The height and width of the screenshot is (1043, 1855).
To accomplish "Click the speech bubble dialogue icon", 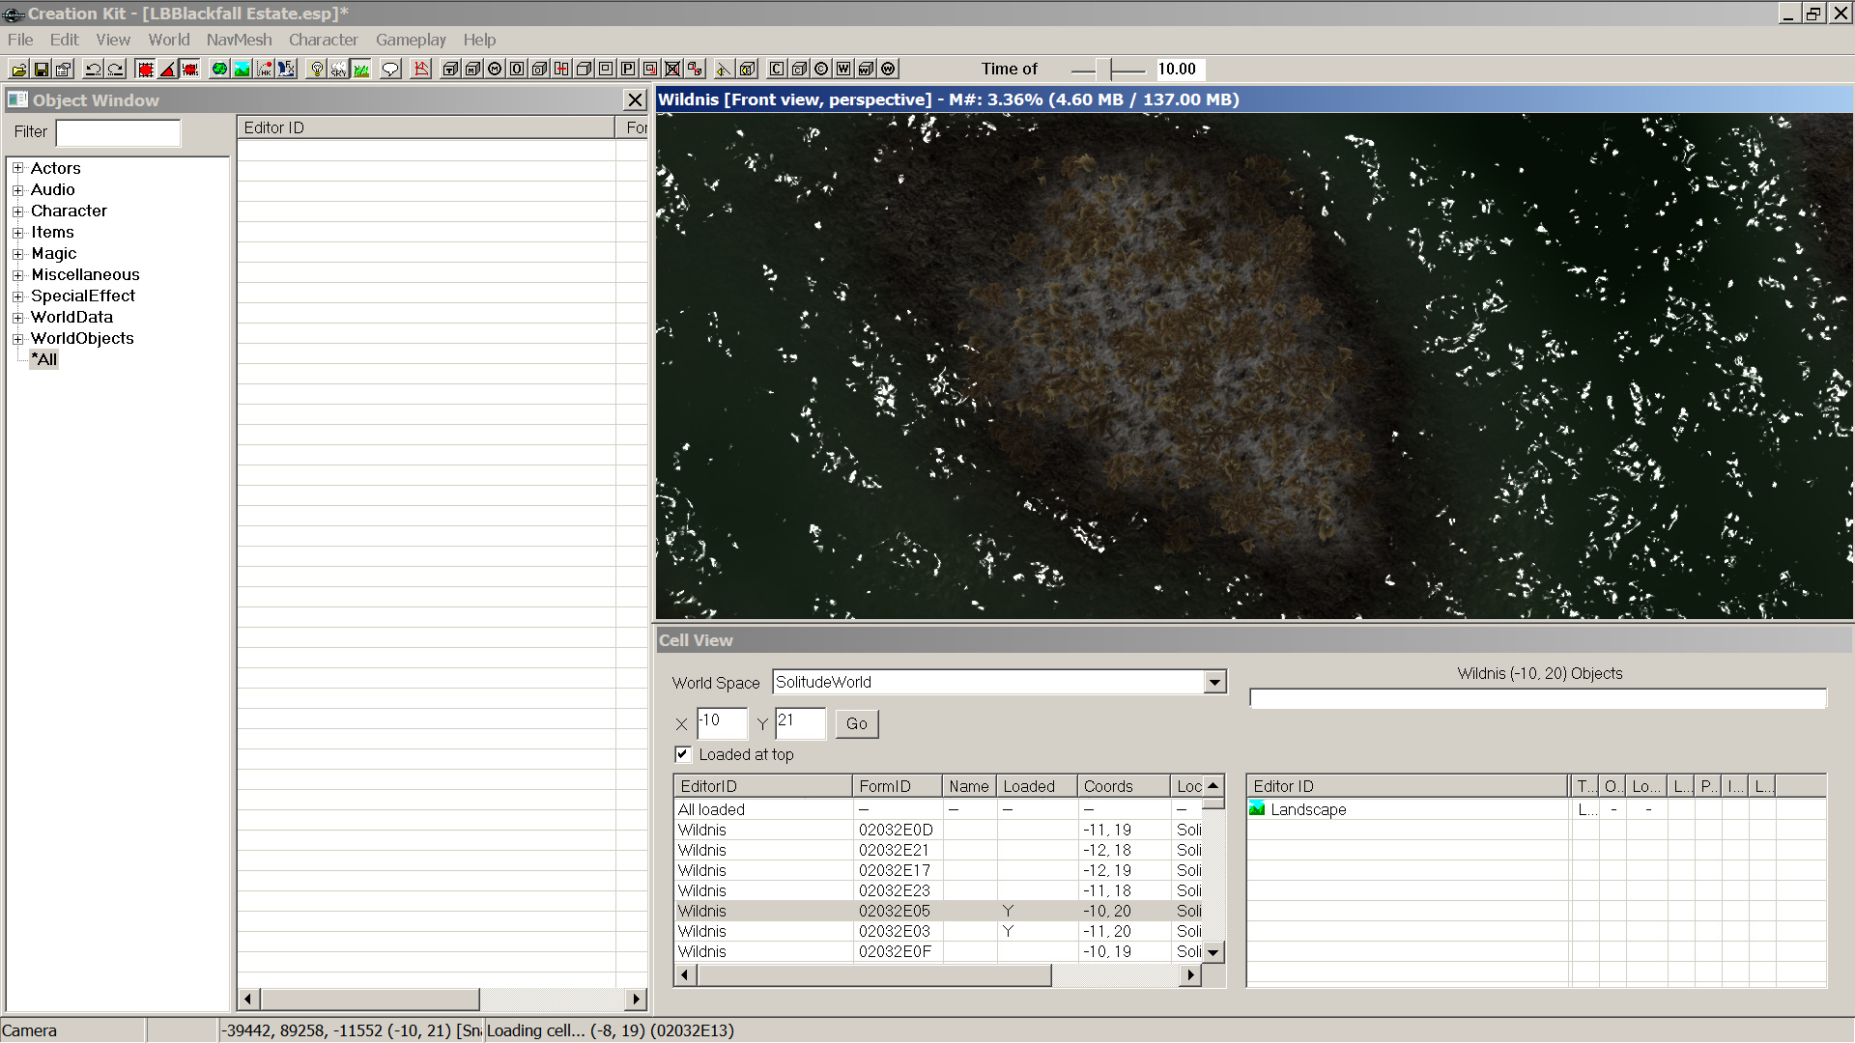I will pyautogui.click(x=390, y=69).
